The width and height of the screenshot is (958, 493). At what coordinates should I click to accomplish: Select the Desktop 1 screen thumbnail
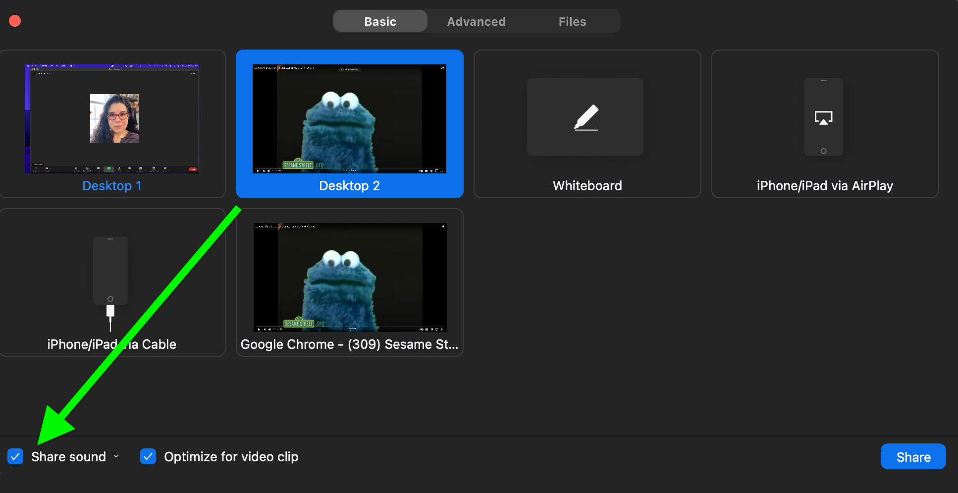click(x=112, y=118)
